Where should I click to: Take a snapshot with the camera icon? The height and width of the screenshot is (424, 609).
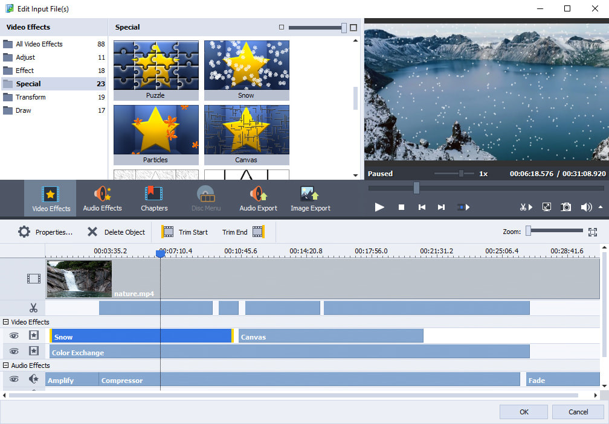point(565,207)
